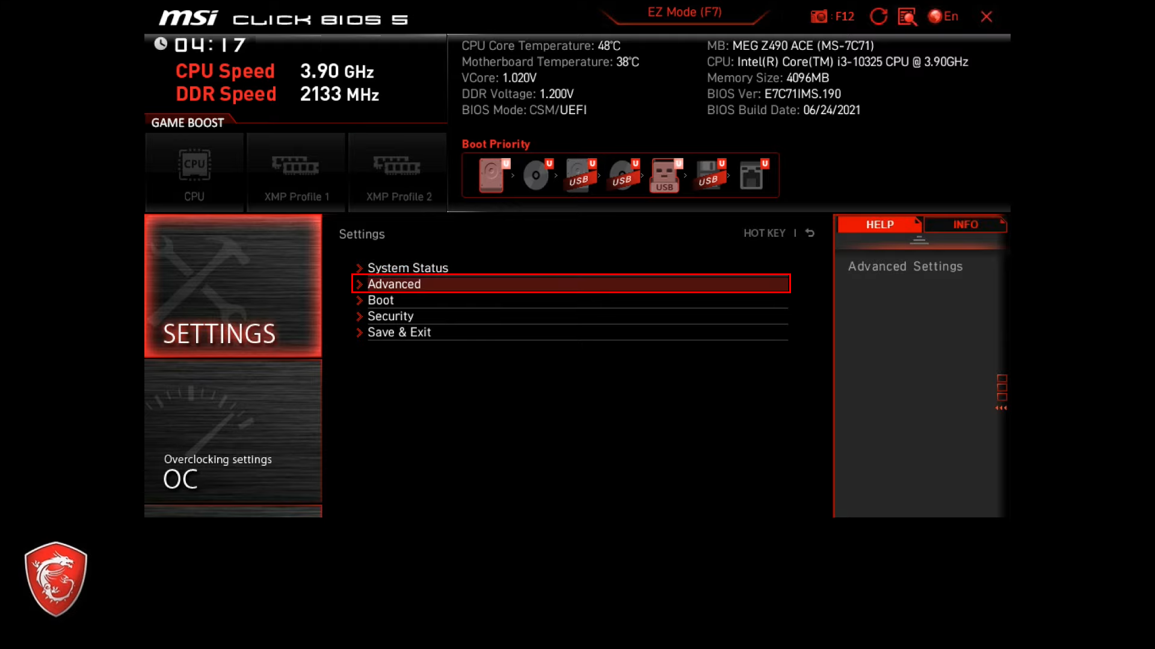Viewport: 1155px width, 649px height.
Task: Click the Memory Size 4096MB text
Action: point(768,78)
